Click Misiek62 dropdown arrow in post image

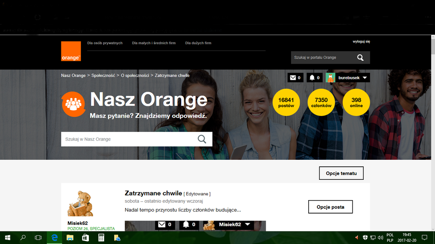pyautogui.click(x=247, y=224)
